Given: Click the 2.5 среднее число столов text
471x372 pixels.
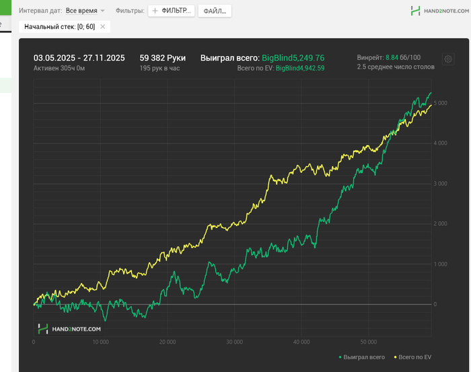Looking at the screenshot, I should (396, 67).
